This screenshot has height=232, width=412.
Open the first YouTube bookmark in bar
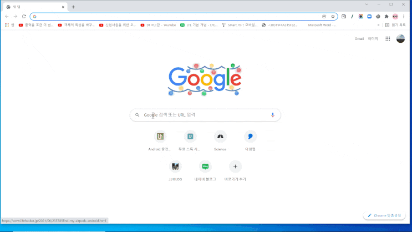pos(36,25)
